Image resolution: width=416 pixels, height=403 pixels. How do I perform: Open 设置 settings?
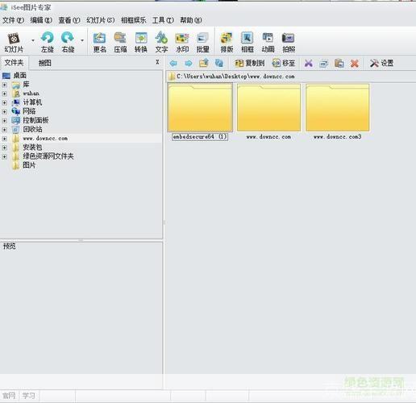(x=381, y=63)
